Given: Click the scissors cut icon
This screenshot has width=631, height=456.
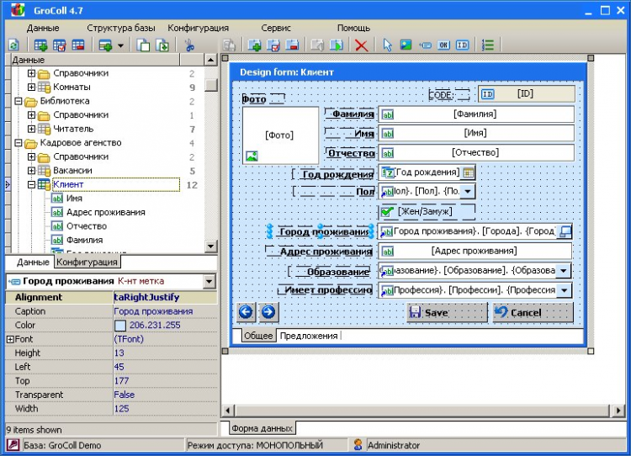Looking at the screenshot, I should pos(188,45).
